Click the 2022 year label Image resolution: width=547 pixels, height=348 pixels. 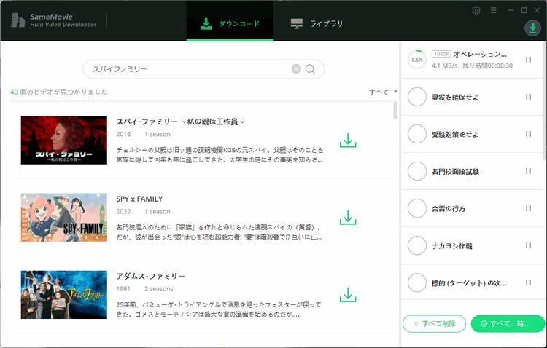tap(123, 211)
